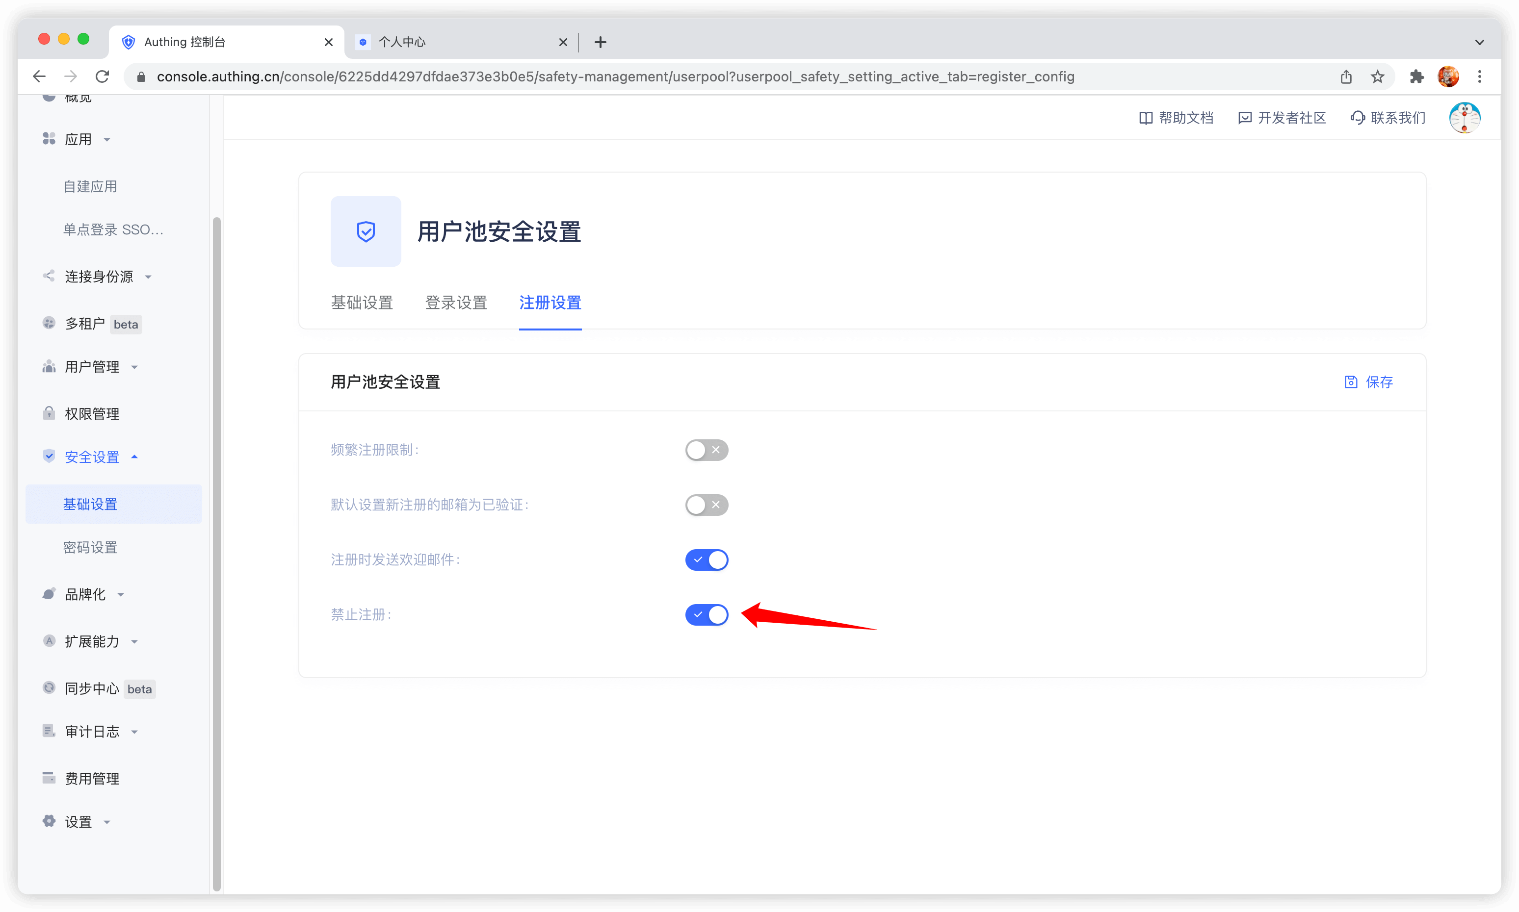Click the 应用 grid icon
This screenshot has width=1519, height=912.
(49, 139)
